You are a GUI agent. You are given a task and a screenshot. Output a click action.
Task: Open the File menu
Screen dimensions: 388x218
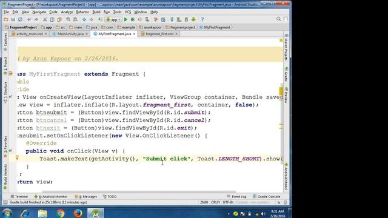coord(6,12)
